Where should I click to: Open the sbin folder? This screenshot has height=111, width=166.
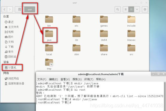(76, 50)
